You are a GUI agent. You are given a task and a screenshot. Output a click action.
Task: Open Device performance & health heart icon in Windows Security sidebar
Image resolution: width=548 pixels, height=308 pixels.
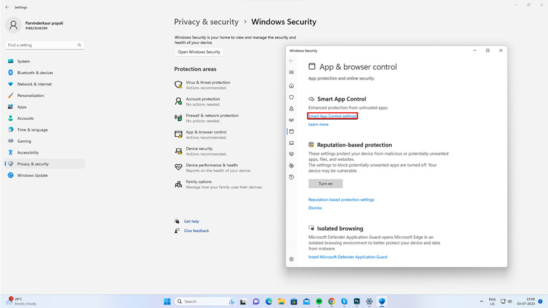click(292, 154)
